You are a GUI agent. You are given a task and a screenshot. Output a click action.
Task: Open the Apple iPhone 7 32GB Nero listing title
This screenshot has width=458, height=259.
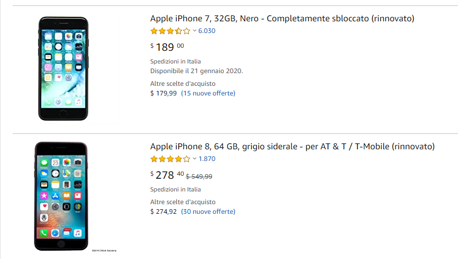point(282,18)
